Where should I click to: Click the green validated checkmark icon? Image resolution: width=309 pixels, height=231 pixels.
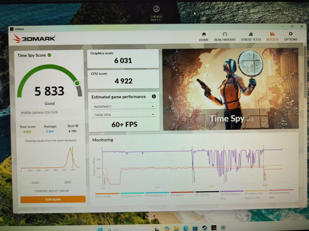(x=50, y=55)
